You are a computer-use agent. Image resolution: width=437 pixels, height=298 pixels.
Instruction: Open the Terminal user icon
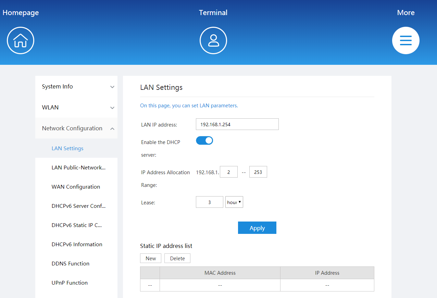pyautogui.click(x=213, y=40)
